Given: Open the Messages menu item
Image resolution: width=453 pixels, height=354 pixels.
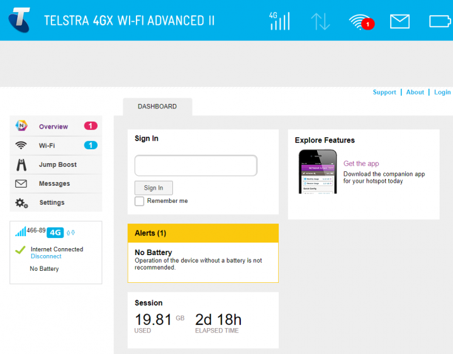Looking at the screenshot, I should pos(56,184).
